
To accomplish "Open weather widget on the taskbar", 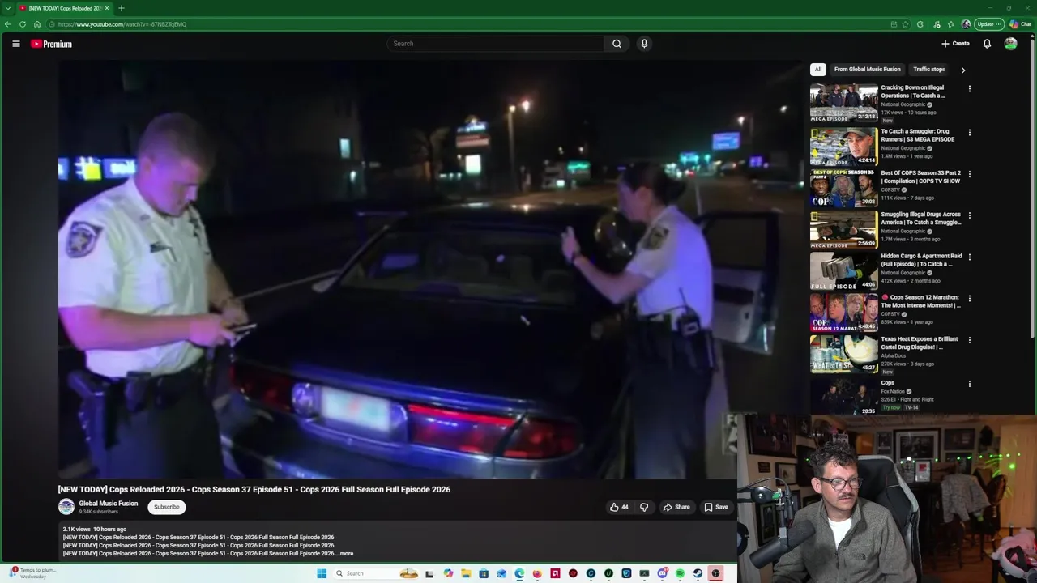I will tap(32, 573).
